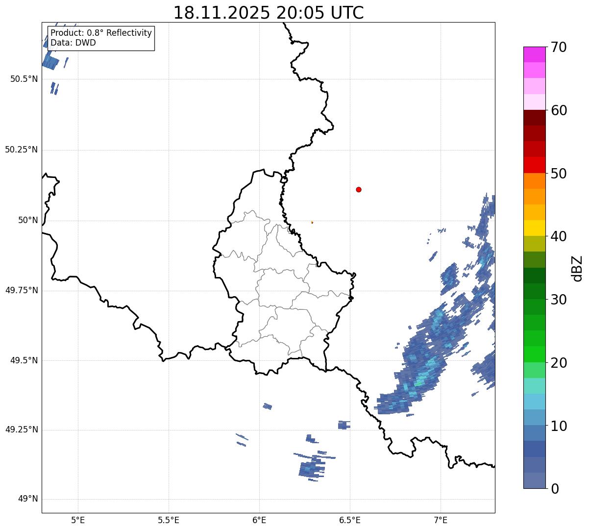Click the dark maroon swatch below 60
Image resolution: width=589 pixels, height=530 pixels.
coord(534,118)
